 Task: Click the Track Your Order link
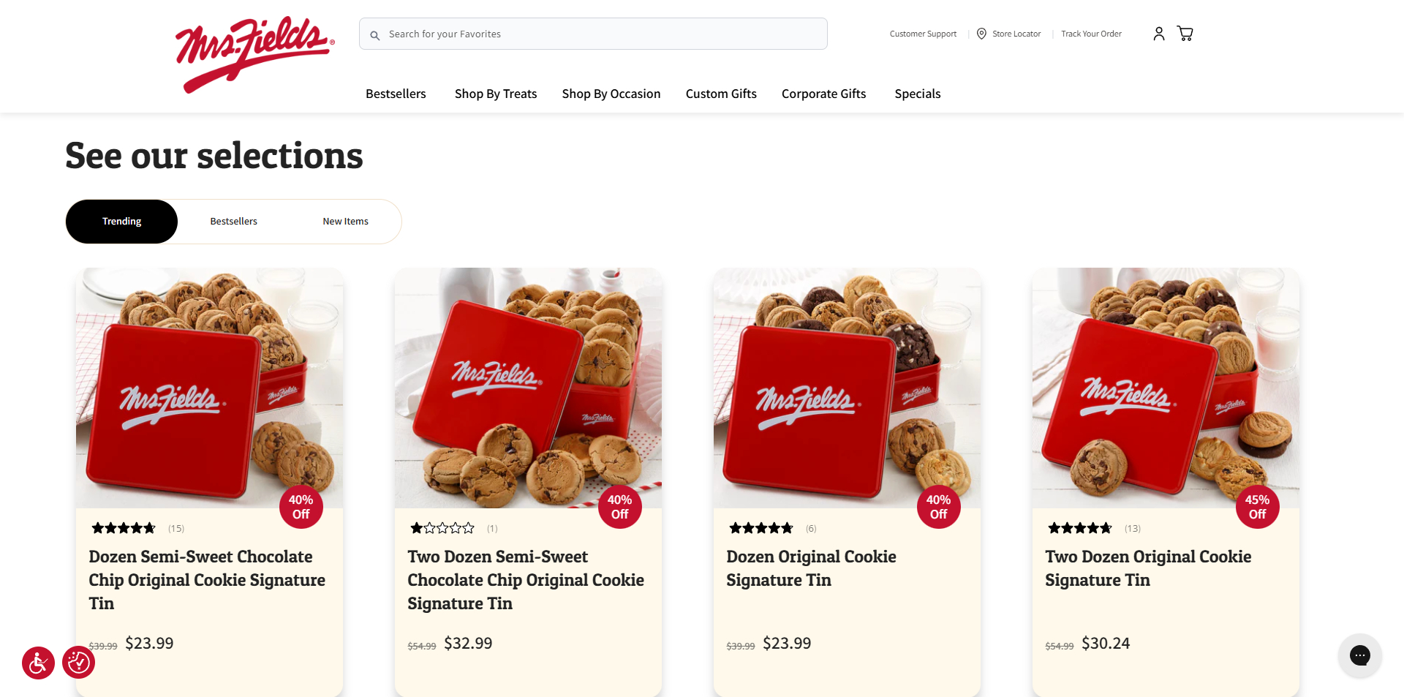[x=1091, y=34]
